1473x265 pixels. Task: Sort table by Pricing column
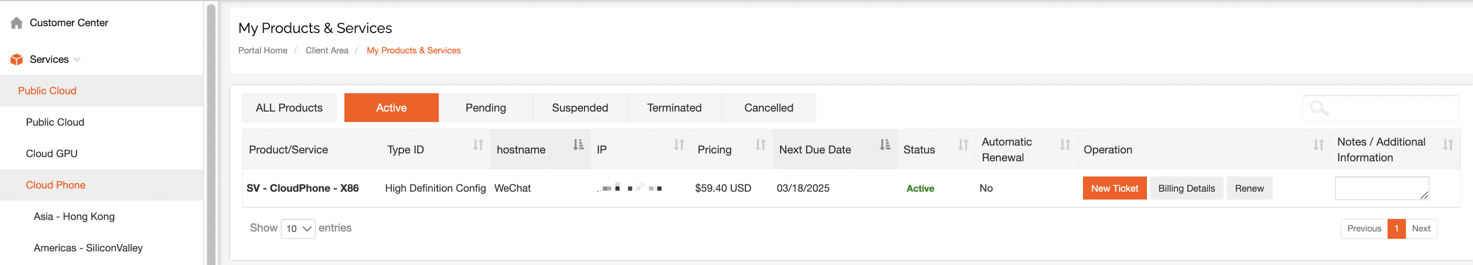click(760, 145)
